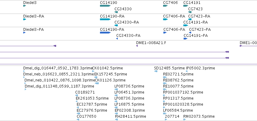Image resolution: width=257 pixels, height=121 pixels.
Task: Open the Diedel3-RA transcript label
Action: click(x=34, y=16)
